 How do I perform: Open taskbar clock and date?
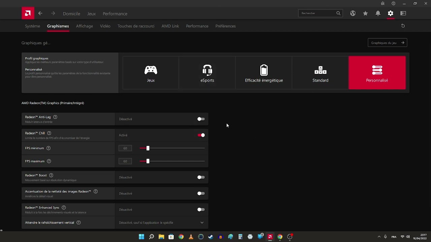(x=420, y=237)
